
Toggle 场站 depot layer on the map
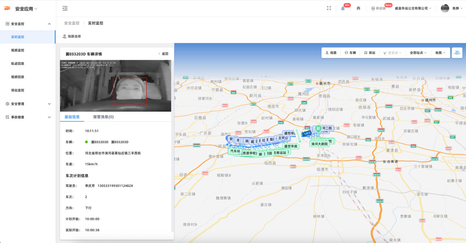tap(370, 53)
